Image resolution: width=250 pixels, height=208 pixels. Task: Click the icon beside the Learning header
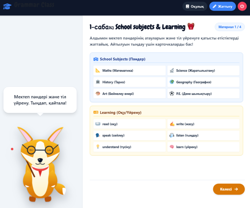[96, 112]
